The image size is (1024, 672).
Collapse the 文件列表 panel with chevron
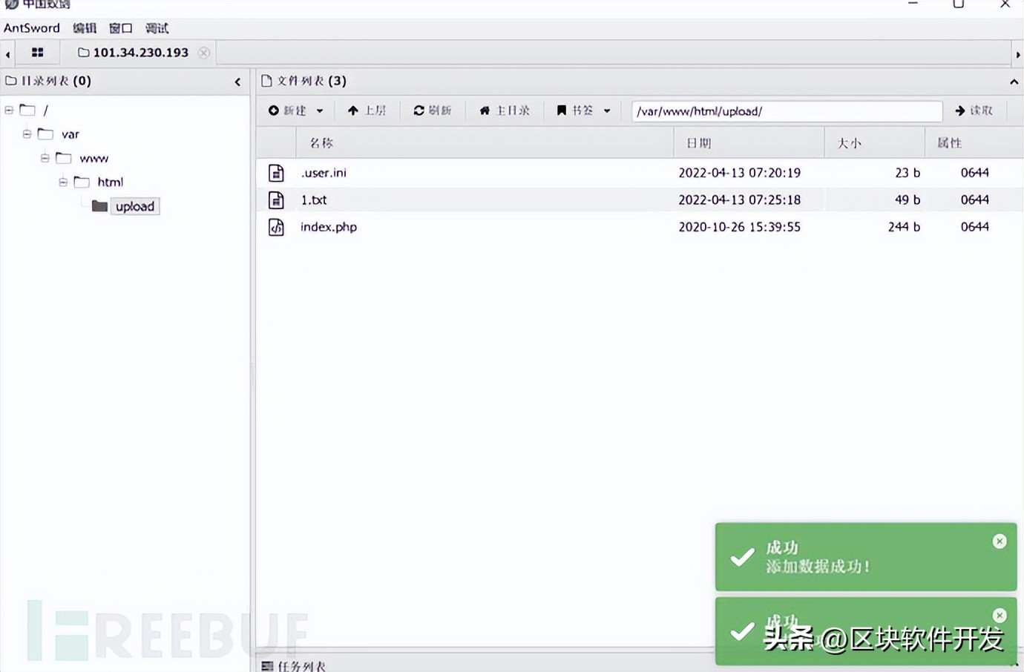tap(1014, 82)
